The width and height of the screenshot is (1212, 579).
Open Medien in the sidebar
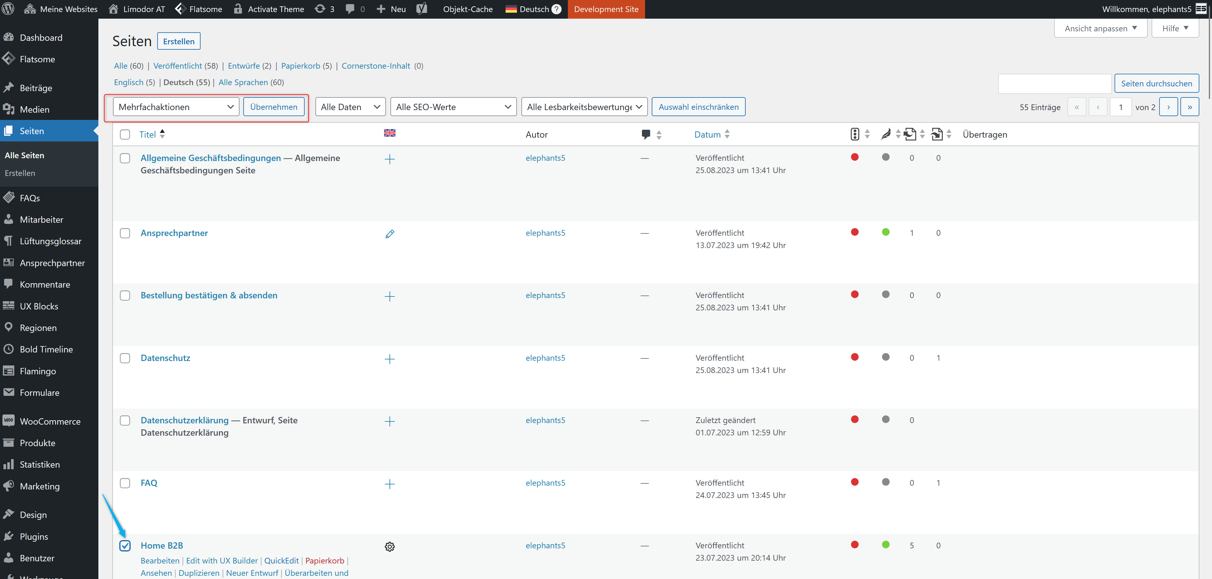[x=49, y=109]
